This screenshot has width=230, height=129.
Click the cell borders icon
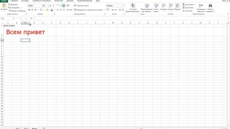point(41,10)
